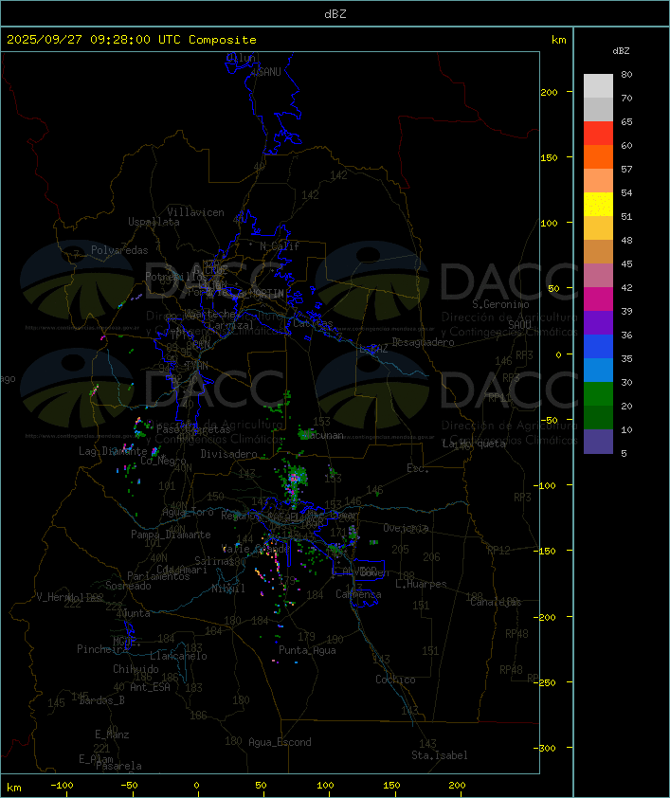Click the gold 48-51 dBZ legend swatch
The width and height of the screenshot is (670, 798).
[x=598, y=228]
